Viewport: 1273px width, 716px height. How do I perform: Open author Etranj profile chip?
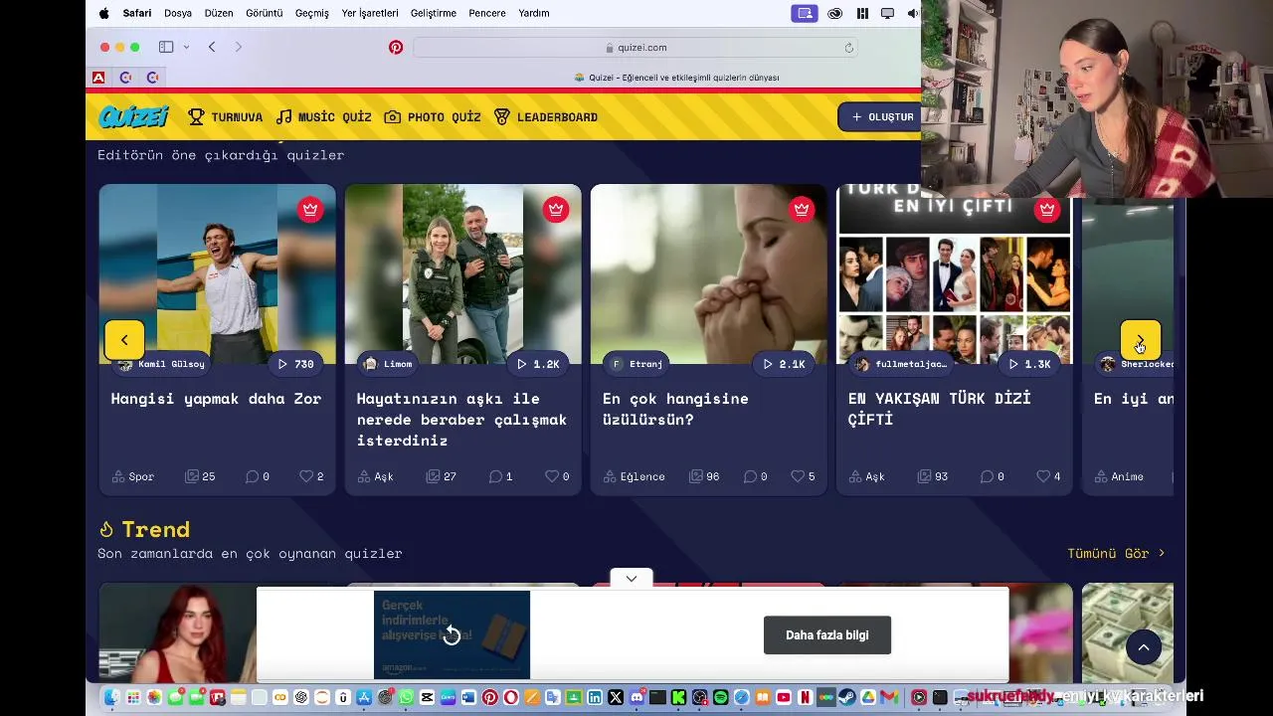pos(636,364)
